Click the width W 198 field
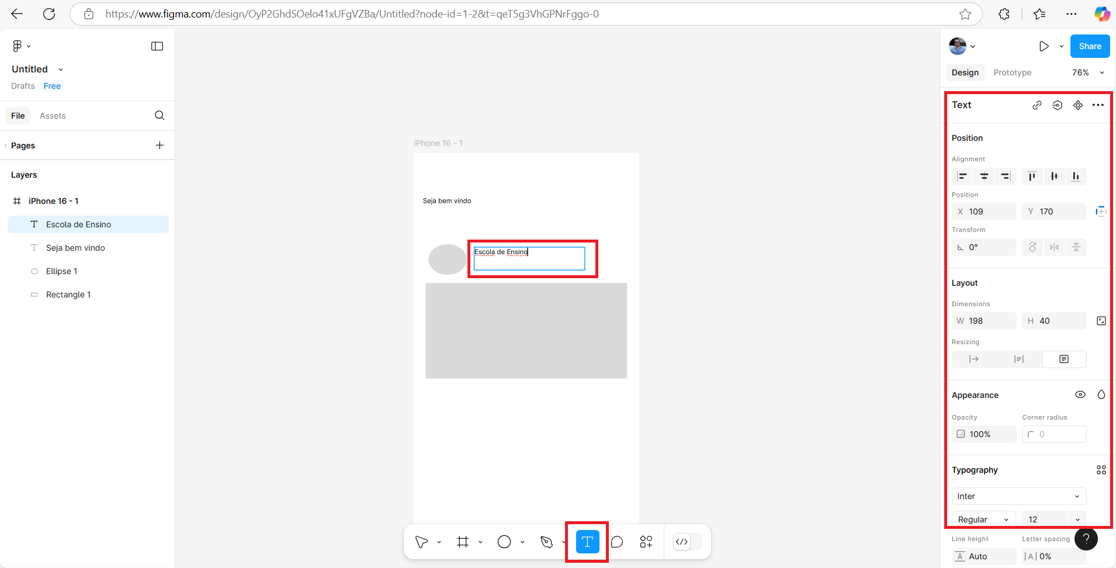Viewport: 1116px width, 568px height. 984,321
